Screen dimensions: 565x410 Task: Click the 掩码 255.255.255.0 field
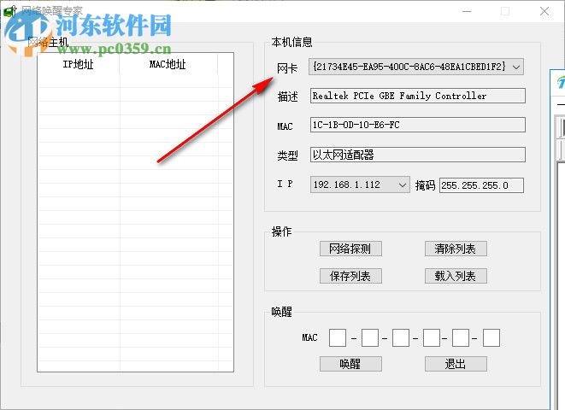pos(481,185)
